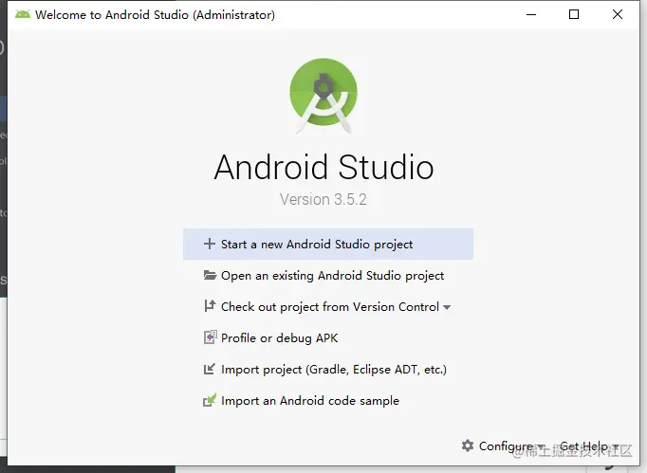This screenshot has width=647, height=473.
Task: Click the open folder icon
Action: 210,275
